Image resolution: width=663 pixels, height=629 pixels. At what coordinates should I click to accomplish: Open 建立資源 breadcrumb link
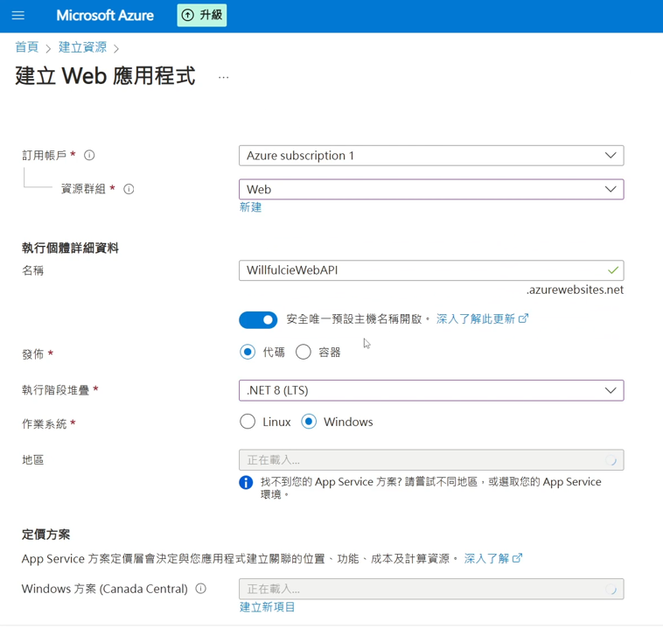click(x=82, y=47)
